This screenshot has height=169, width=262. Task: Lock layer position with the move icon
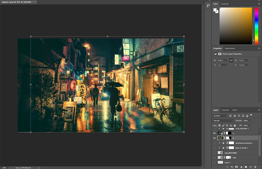[227, 125]
